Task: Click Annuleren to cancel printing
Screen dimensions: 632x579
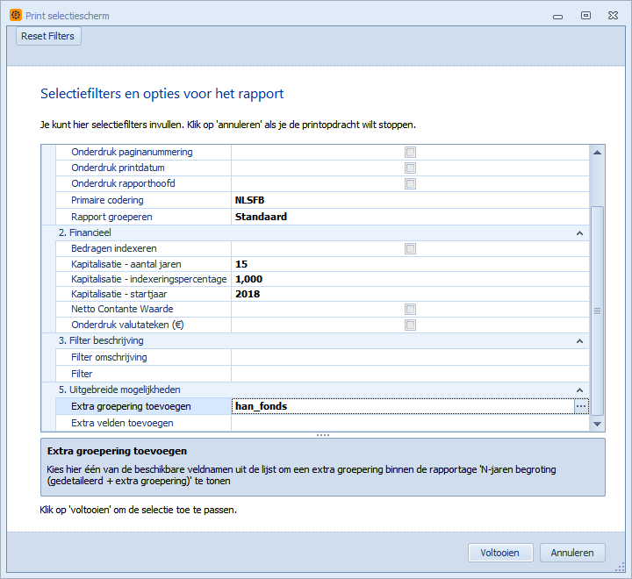Action: pos(572,553)
